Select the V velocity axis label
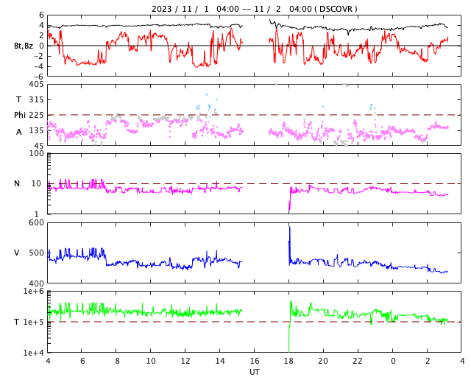This screenshot has width=471, height=377. tap(17, 253)
